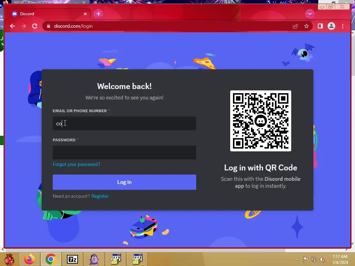Click the Log in with QR Code heading
This screenshot has height=266, width=355.
[x=261, y=168]
